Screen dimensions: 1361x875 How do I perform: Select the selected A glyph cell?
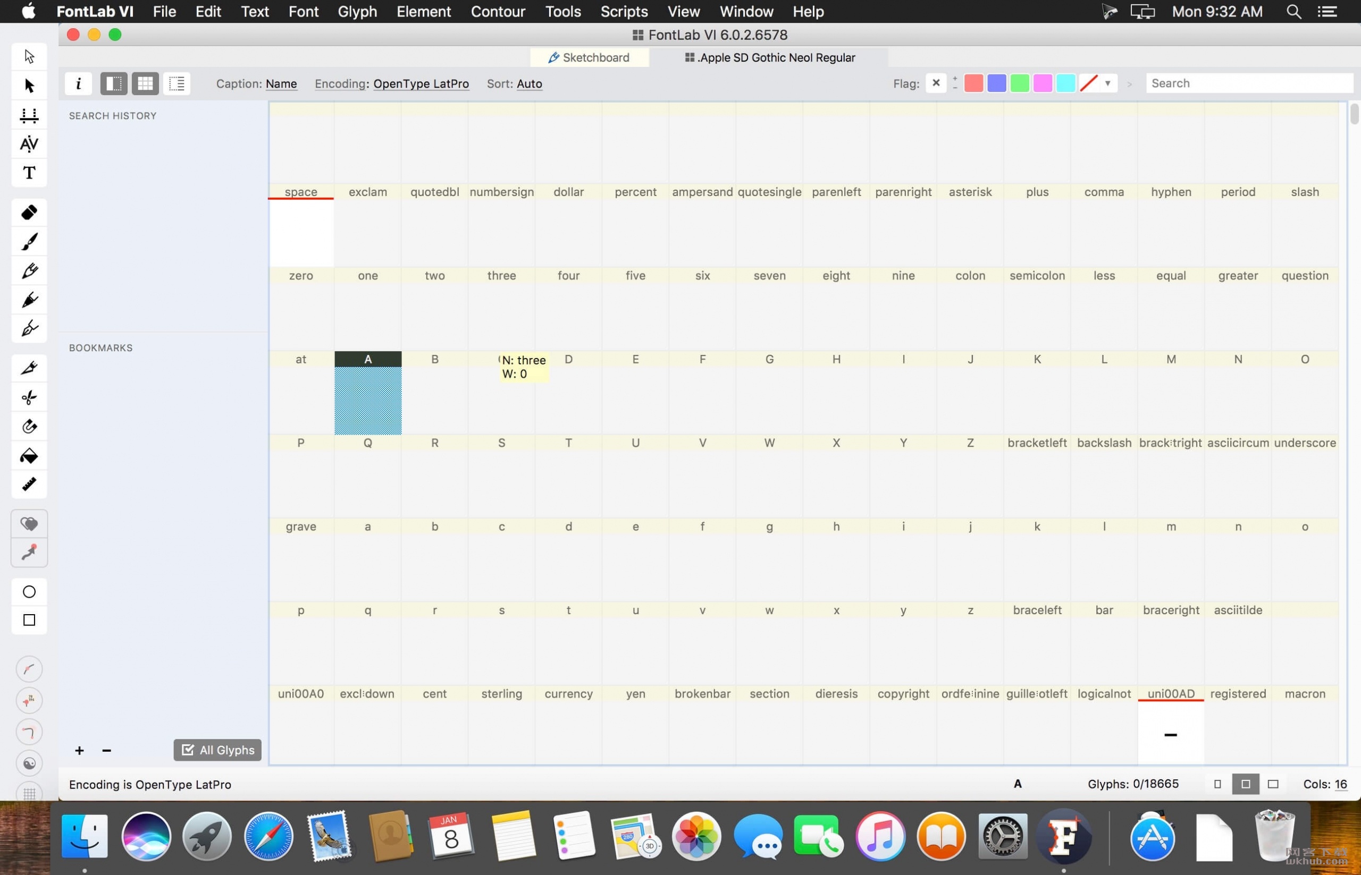tap(368, 393)
